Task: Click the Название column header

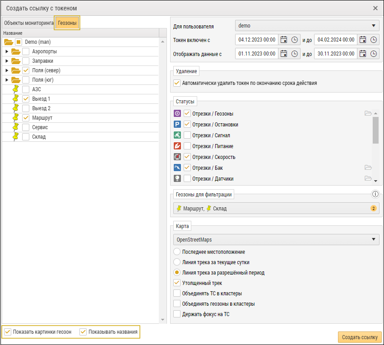Action: coord(80,33)
